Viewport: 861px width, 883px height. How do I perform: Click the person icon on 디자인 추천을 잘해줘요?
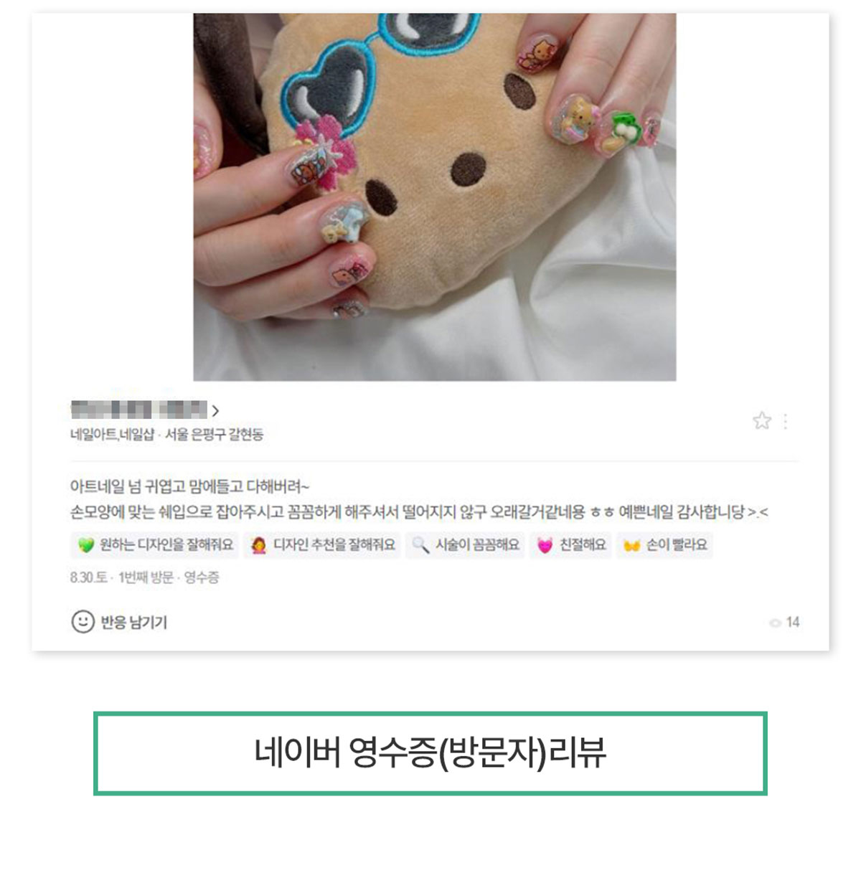tap(258, 546)
